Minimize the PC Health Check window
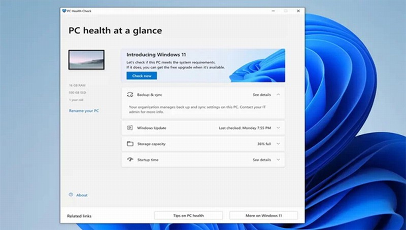The width and height of the screenshot is (406, 230). pyautogui.click(x=273, y=11)
